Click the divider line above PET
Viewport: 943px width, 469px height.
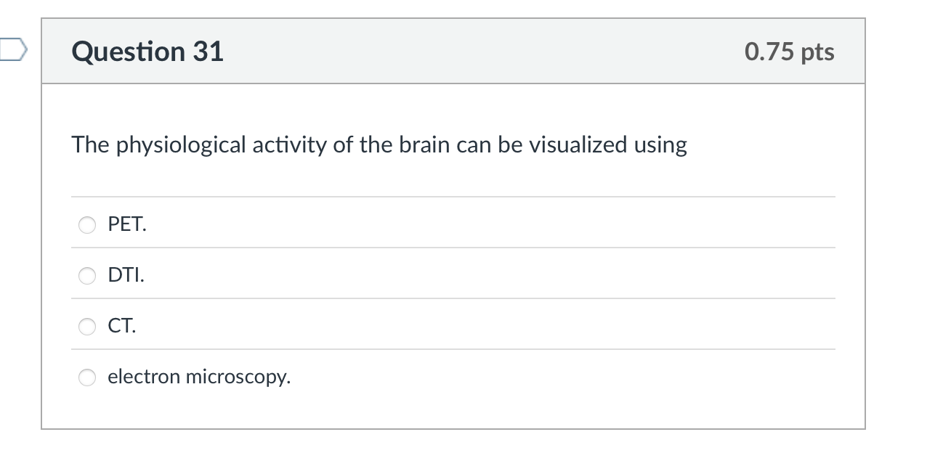(453, 196)
